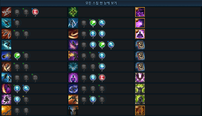Toggle the red level 3 tripod on first skill
This screenshot has width=202, height=116.
click(x=35, y=12)
